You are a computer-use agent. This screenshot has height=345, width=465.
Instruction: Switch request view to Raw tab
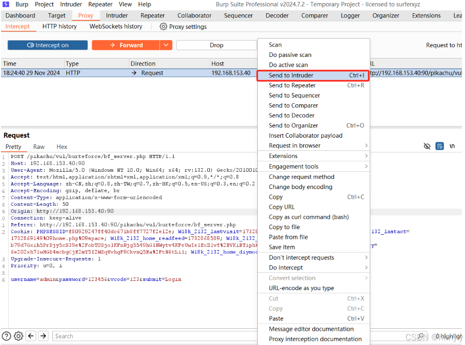click(39, 147)
